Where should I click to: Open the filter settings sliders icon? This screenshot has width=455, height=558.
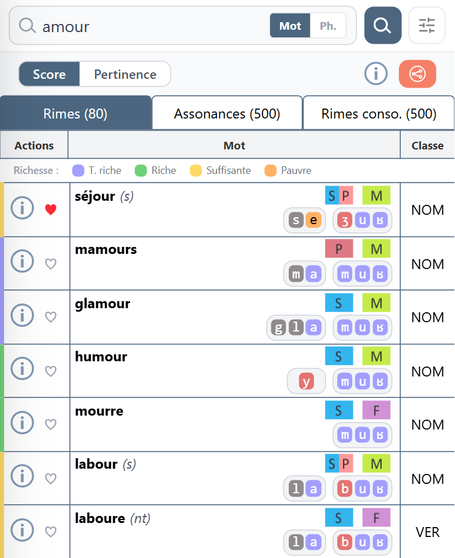click(426, 25)
